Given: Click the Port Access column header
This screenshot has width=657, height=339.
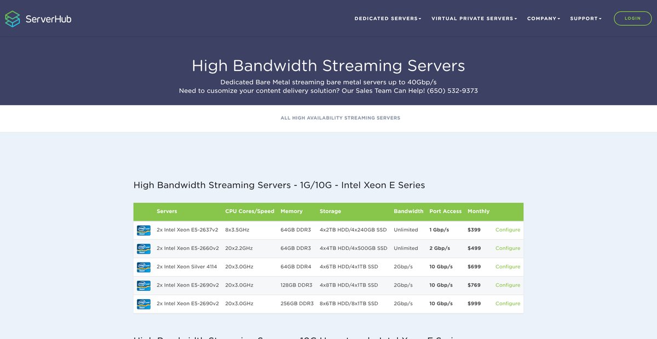Looking at the screenshot, I should (x=446, y=212).
